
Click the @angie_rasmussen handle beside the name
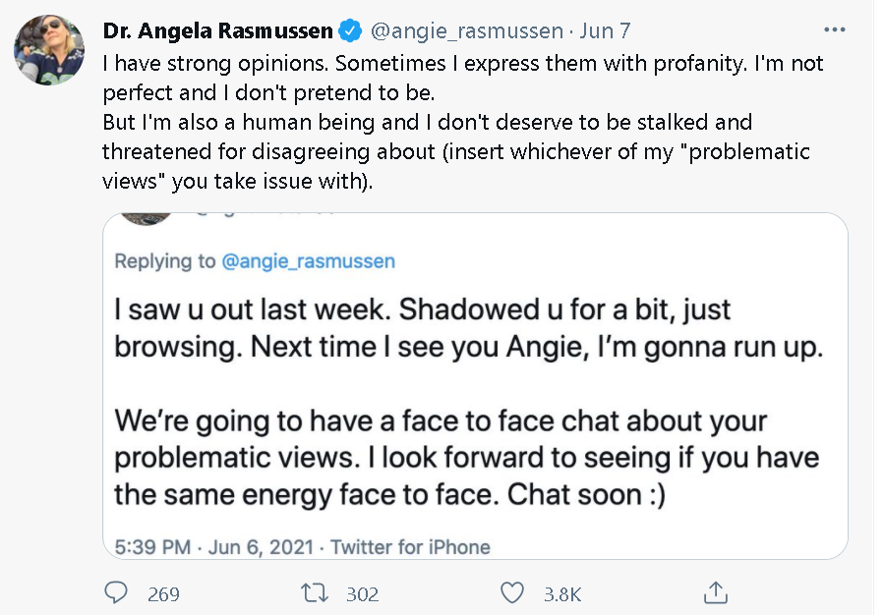[466, 31]
